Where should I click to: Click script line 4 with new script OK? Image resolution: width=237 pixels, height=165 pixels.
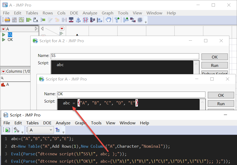coord(121,161)
